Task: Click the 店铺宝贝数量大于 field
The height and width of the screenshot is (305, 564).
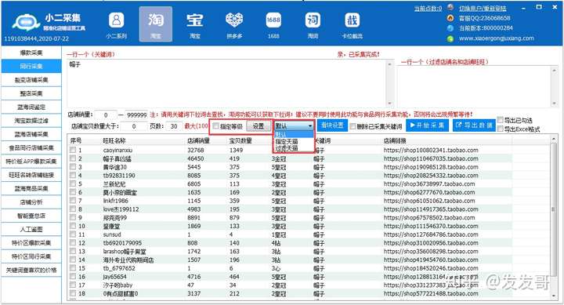Action: [134, 126]
